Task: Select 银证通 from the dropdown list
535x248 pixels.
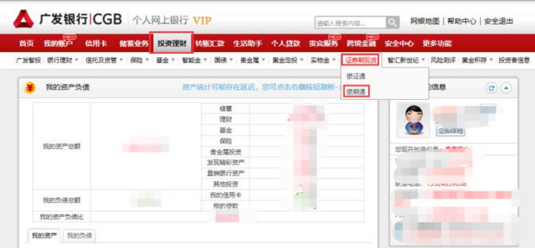Action: [356, 76]
